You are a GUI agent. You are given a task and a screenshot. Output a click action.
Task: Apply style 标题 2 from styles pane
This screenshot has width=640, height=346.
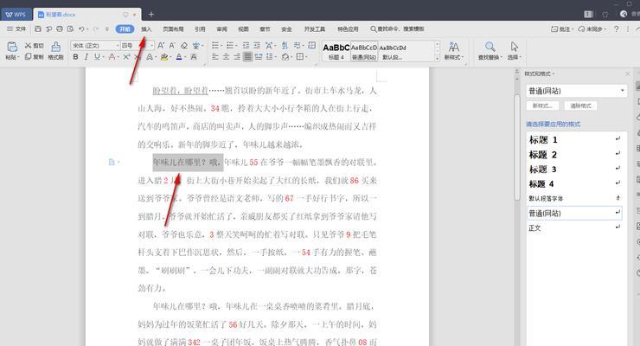(x=576, y=155)
